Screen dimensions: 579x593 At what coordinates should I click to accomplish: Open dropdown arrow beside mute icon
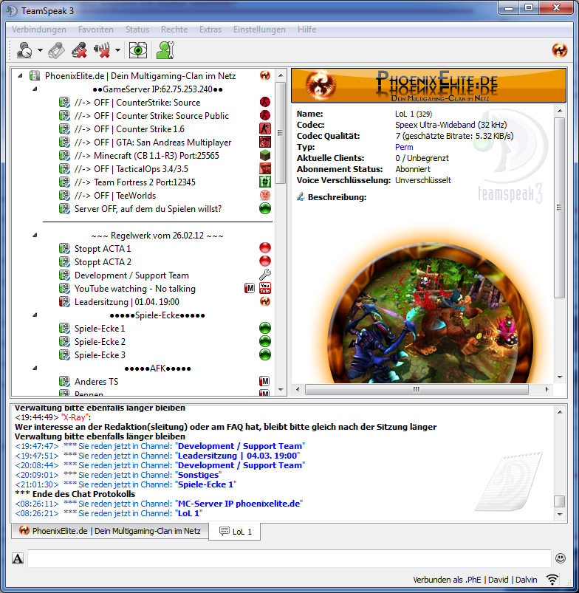pyautogui.click(x=117, y=50)
